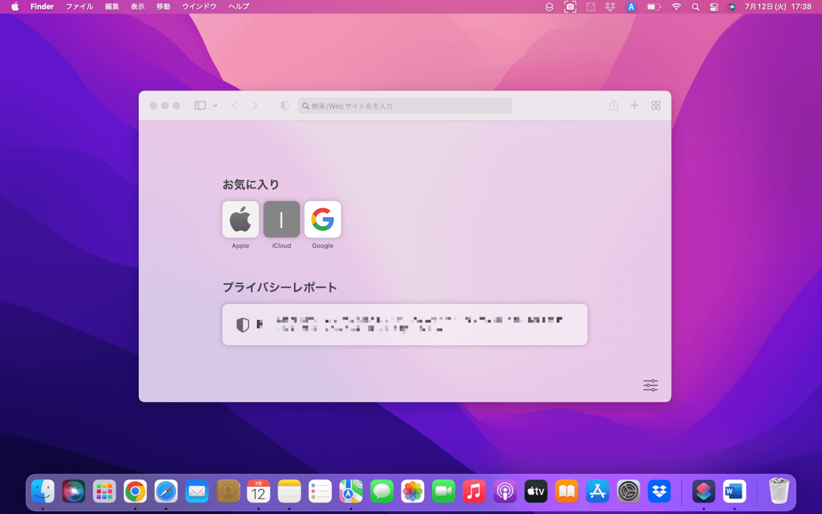
Task: Open the ウインドウ menu
Action: point(199,6)
